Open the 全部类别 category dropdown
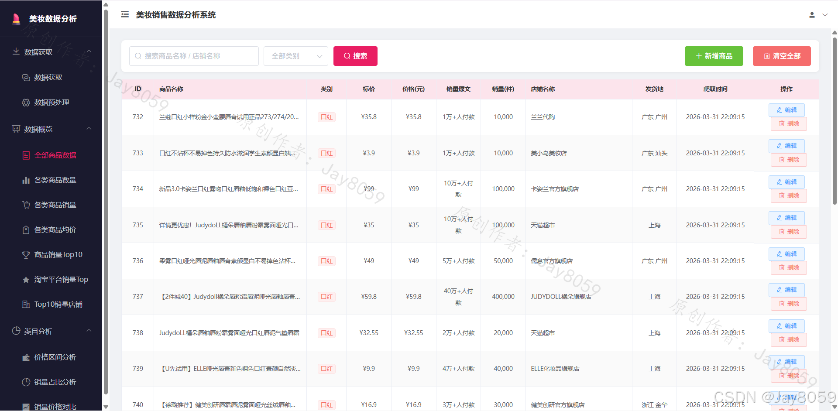 pyautogui.click(x=296, y=56)
